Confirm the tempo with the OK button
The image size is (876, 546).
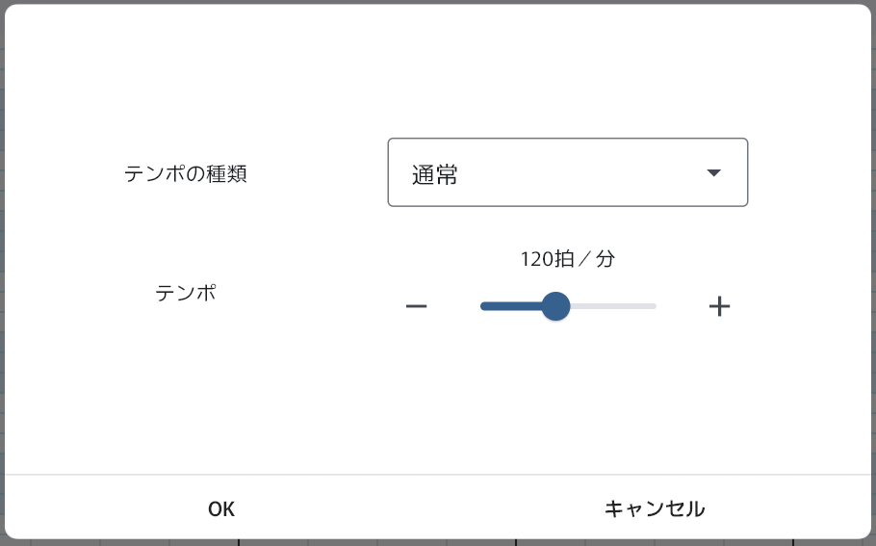(x=221, y=508)
